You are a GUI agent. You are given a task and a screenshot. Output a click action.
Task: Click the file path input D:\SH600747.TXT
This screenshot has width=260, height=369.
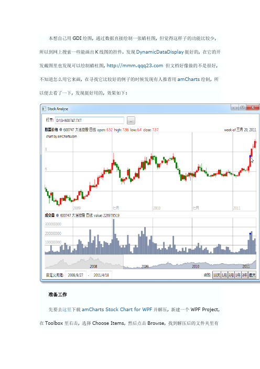[90, 120]
